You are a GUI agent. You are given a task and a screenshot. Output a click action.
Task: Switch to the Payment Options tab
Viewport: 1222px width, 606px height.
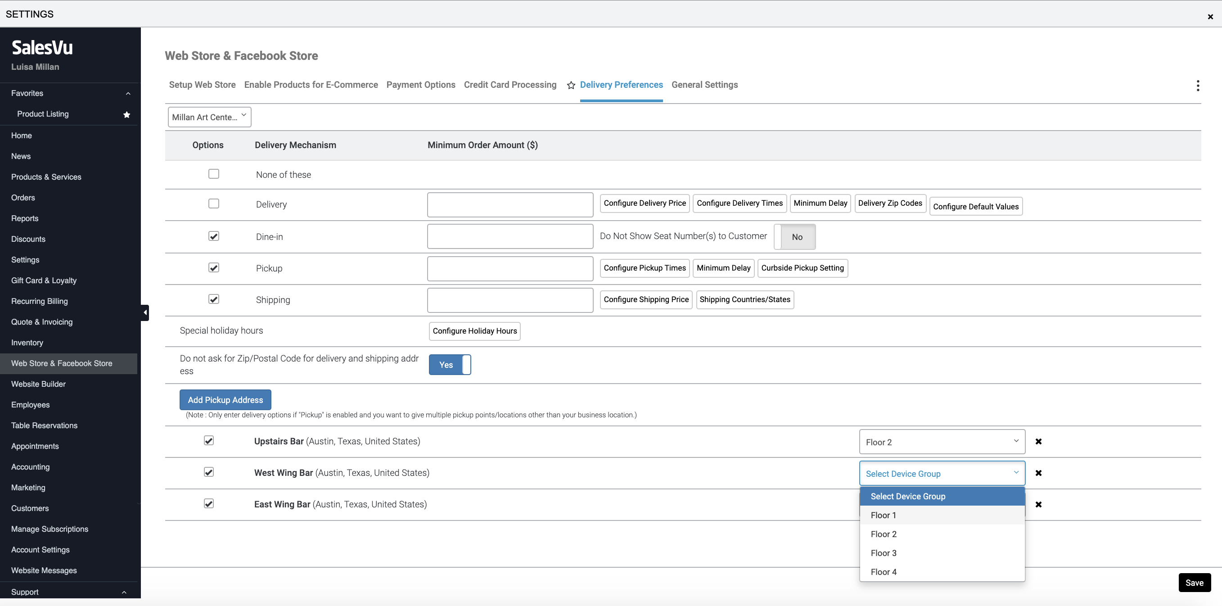point(420,85)
